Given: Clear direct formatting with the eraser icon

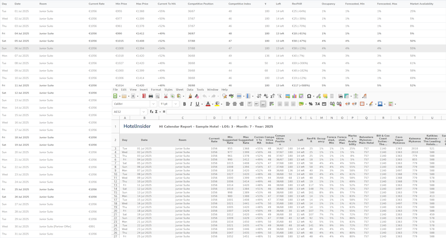Looking at the screenshot, I should (196, 96).
